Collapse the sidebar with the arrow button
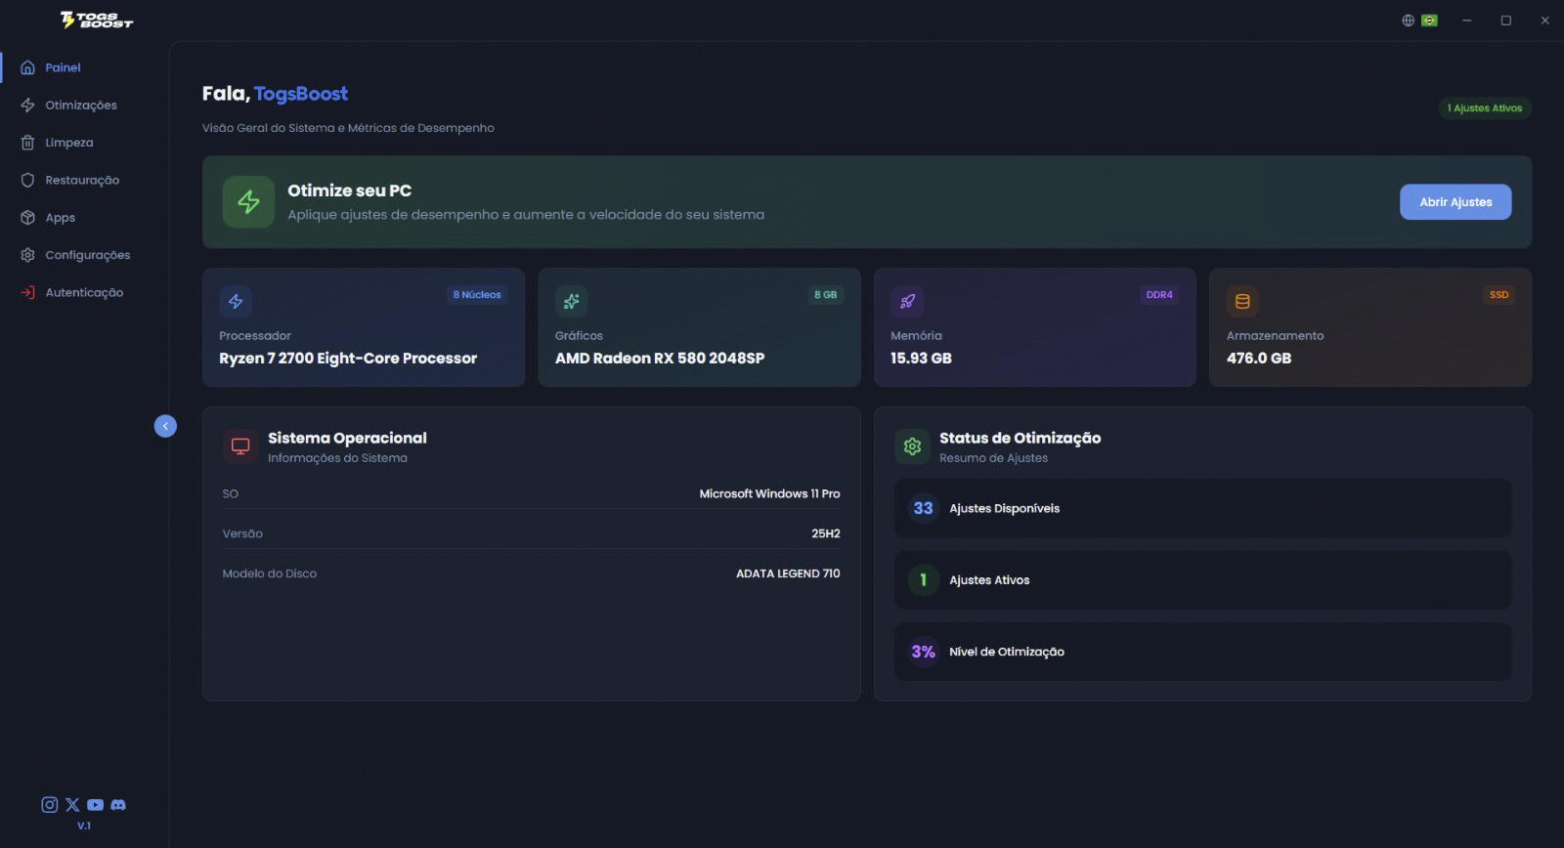1564x848 pixels. (x=165, y=426)
